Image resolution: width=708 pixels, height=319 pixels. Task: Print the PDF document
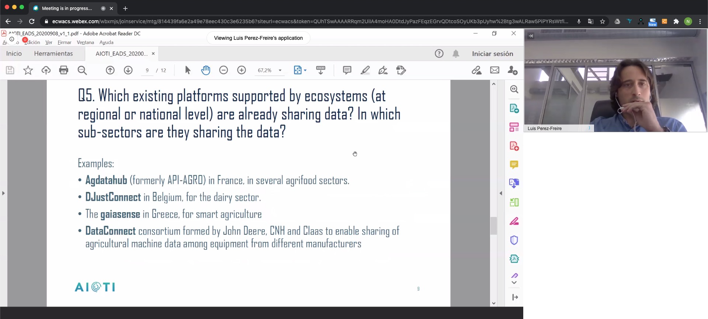[x=64, y=70]
